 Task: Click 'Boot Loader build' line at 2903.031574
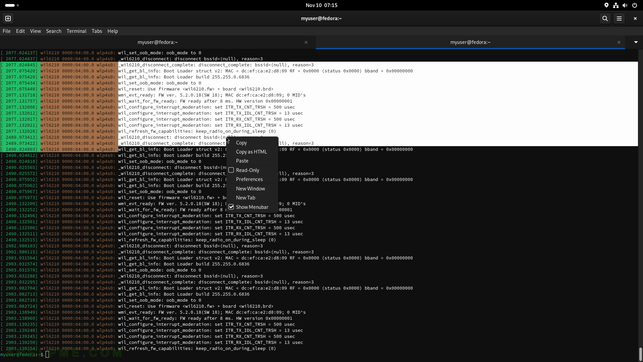(125, 264)
